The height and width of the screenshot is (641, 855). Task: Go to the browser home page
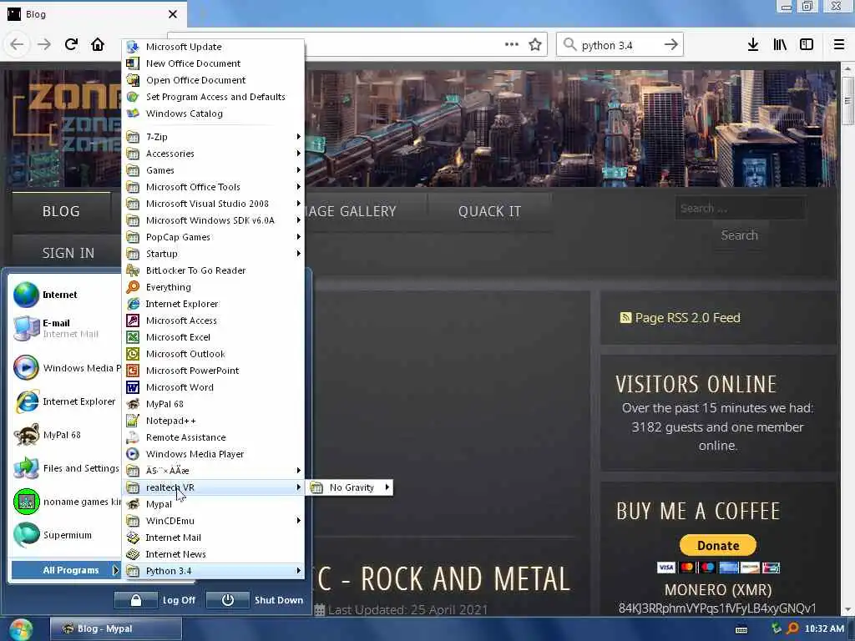(98, 44)
